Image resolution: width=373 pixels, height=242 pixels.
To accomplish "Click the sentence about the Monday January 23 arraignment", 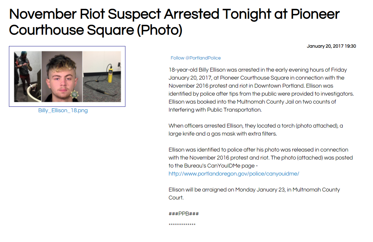I will [254, 193].
